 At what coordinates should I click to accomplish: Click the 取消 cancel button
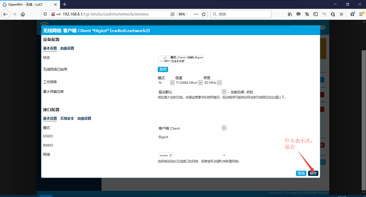click(301, 173)
